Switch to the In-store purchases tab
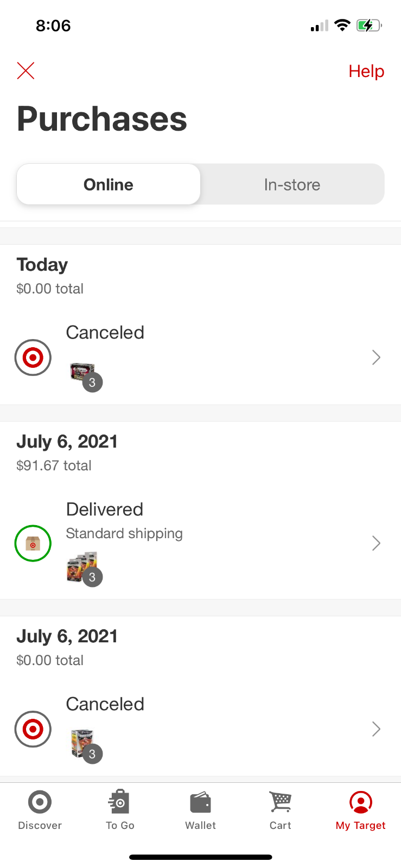 pos(292,184)
